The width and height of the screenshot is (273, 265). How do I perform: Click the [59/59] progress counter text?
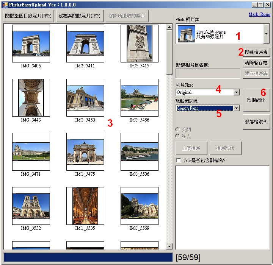pos(188,257)
